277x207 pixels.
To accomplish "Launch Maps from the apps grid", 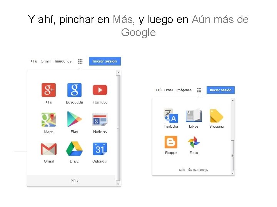I will point(48,120).
